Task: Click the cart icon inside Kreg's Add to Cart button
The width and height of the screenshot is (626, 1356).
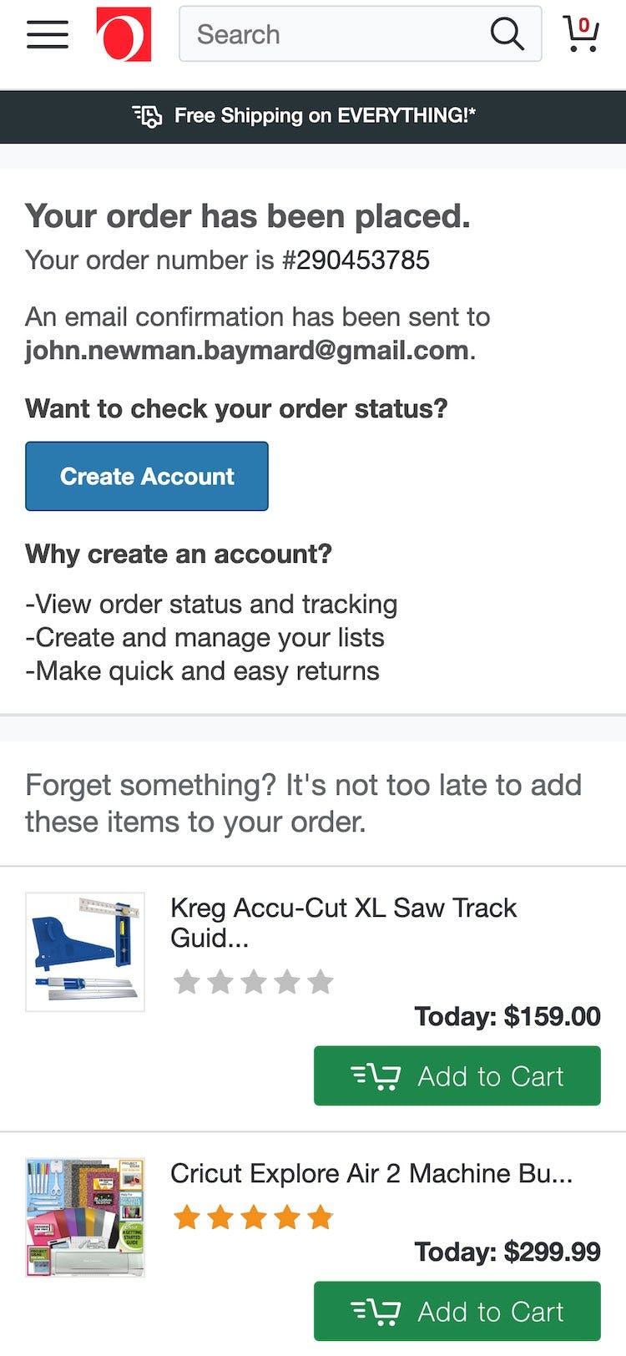Action: point(377,1075)
